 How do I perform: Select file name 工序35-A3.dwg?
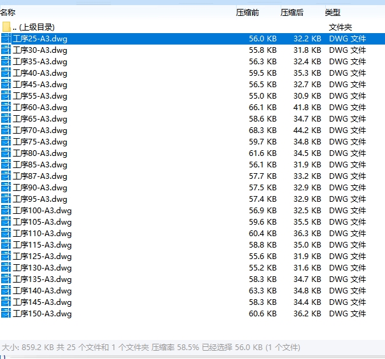click(x=40, y=61)
